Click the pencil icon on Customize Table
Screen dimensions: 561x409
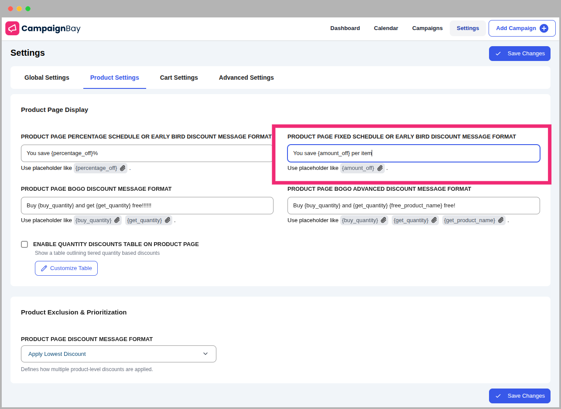pyautogui.click(x=44, y=268)
